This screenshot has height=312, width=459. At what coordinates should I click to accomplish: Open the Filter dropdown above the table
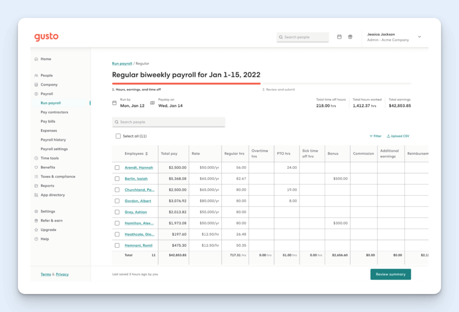[x=375, y=136]
